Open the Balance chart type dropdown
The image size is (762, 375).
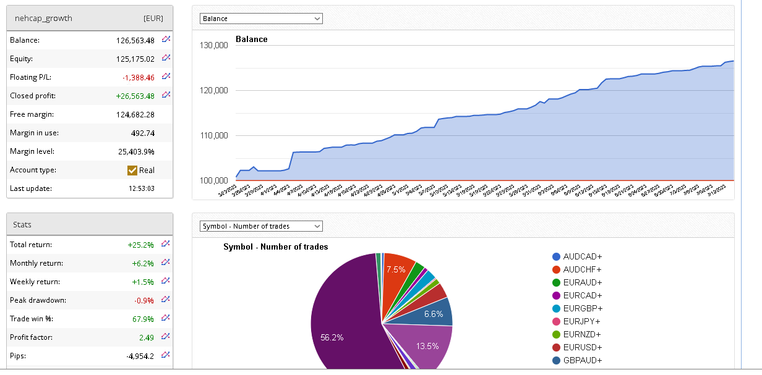pos(261,19)
